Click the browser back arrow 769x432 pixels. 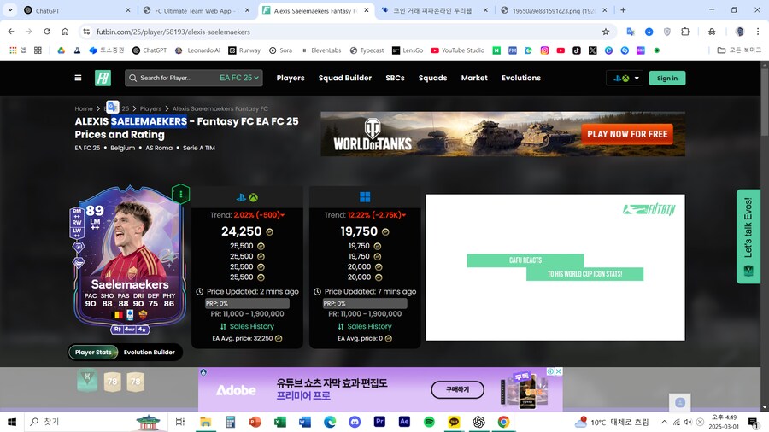click(x=11, y=32)
